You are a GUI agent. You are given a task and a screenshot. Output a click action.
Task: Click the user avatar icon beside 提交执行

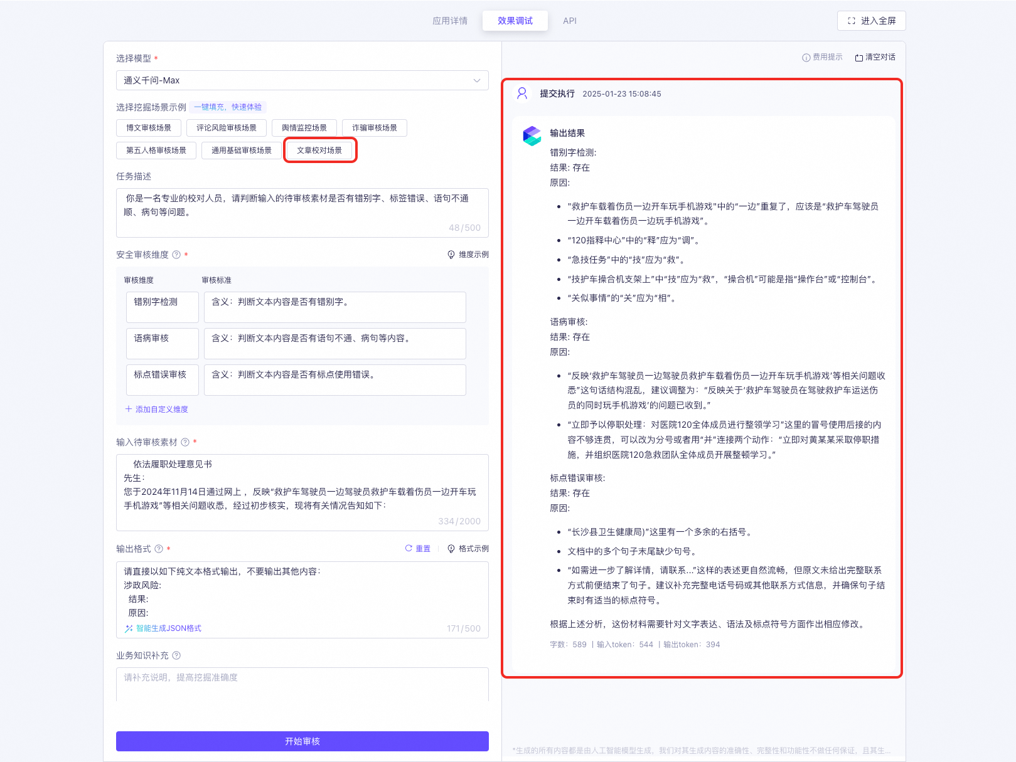pos(522,93)
